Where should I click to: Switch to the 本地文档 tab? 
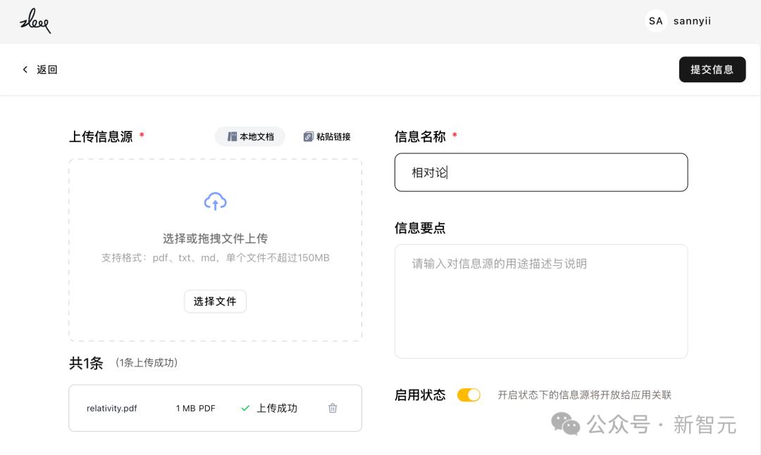(x=250, y=136)
